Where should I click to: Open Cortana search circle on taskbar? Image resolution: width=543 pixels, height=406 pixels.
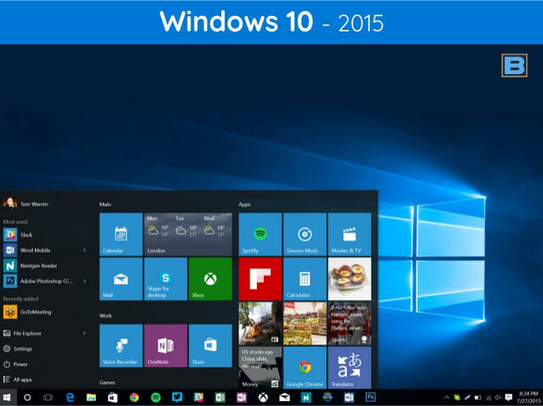(x=27, y=398)
